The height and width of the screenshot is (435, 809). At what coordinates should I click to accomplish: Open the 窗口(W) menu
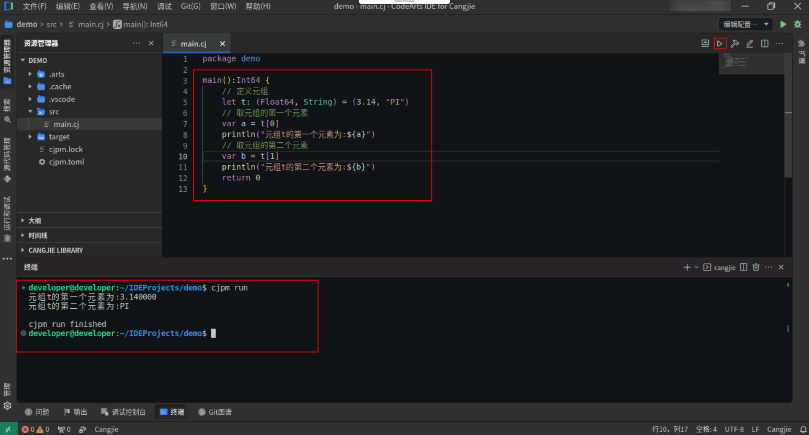tap(223, 6)
